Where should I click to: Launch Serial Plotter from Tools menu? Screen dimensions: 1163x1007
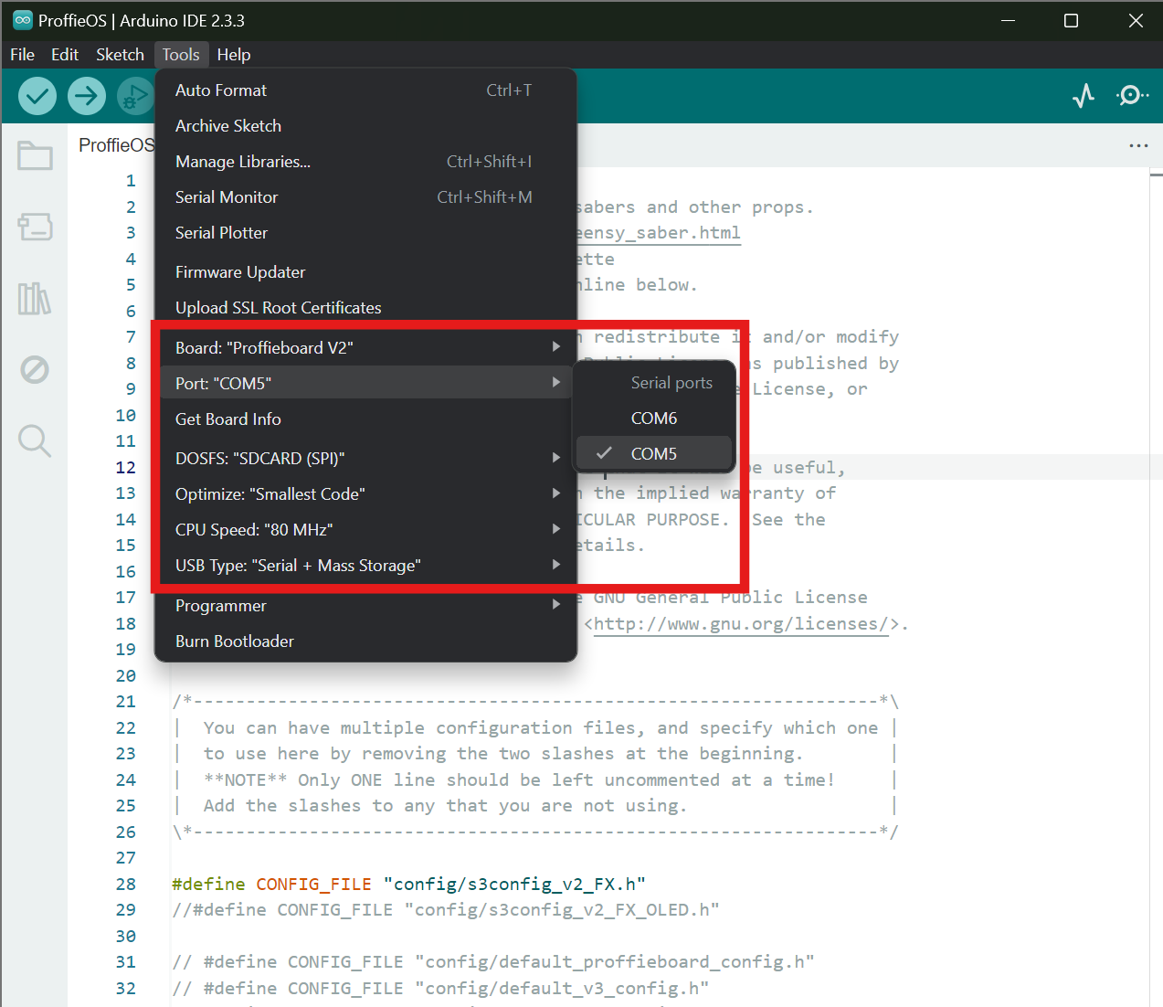coord(365,233)
